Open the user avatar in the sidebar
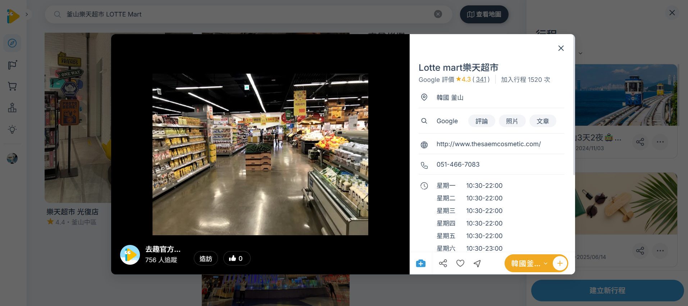 pos(12,158)
